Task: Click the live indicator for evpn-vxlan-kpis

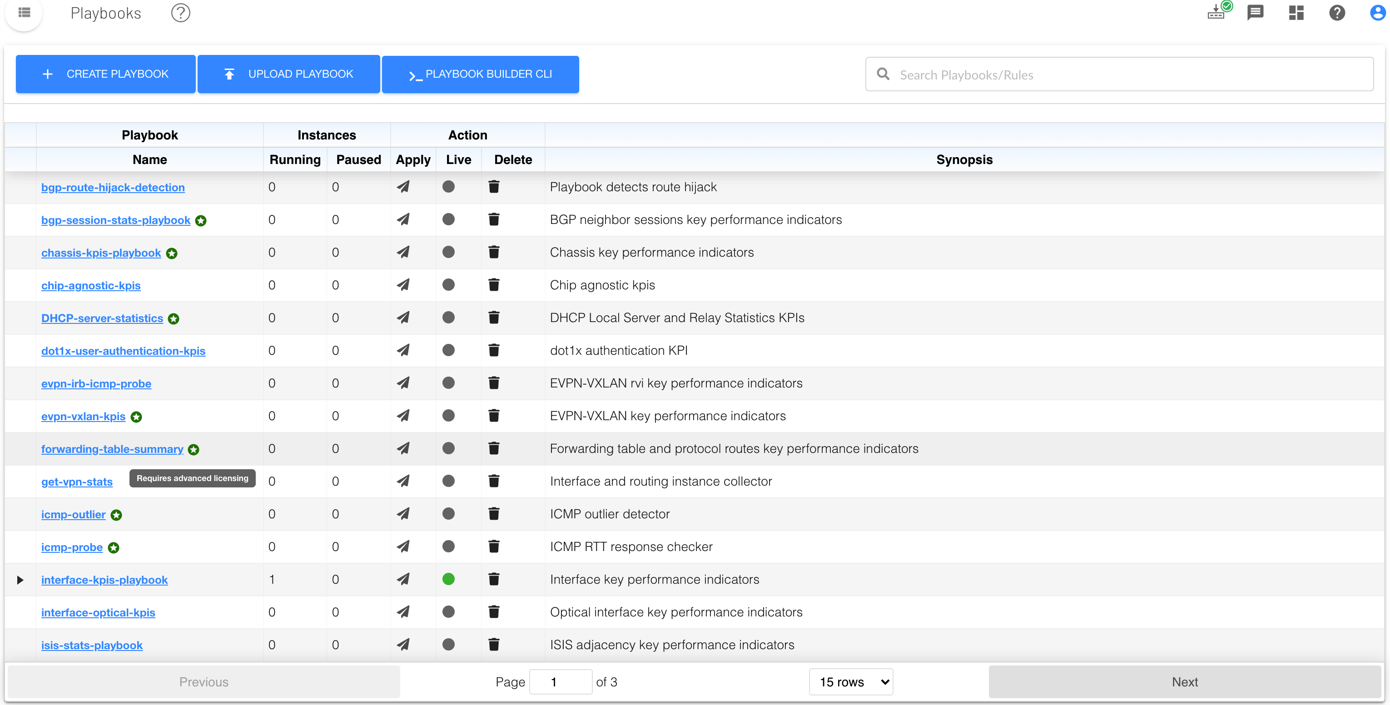Action: [x=448, y=415]
